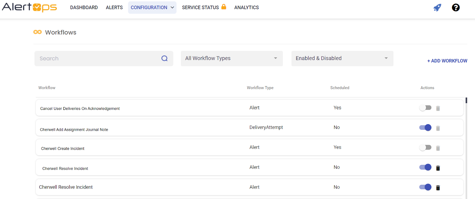This screenshot has height=199, width=475.
Task: Open the Enabled & Disabled filter dropdown
Action: (342, 59)
